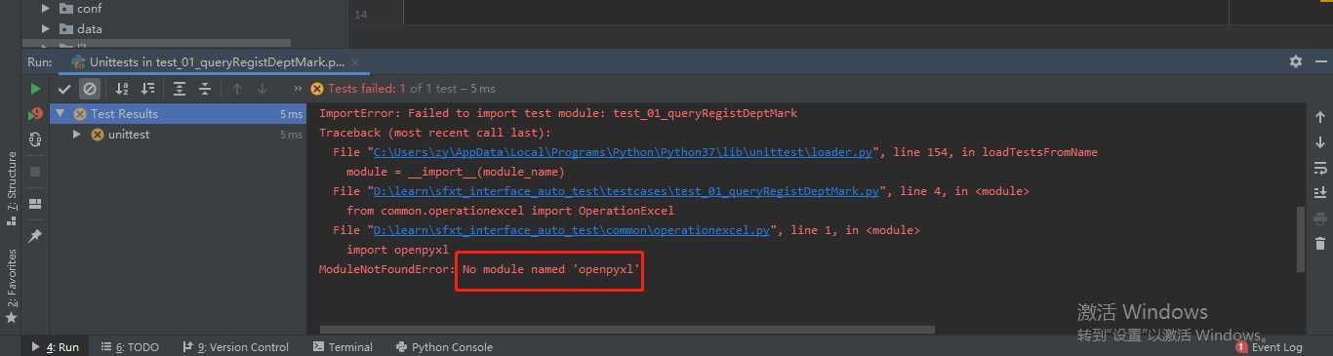
Task: Open operationexcel.py file link
Action: coord(573,230)
